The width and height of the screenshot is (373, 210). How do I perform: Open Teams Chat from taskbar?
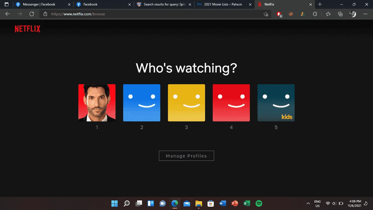click(x=163, y=203)
